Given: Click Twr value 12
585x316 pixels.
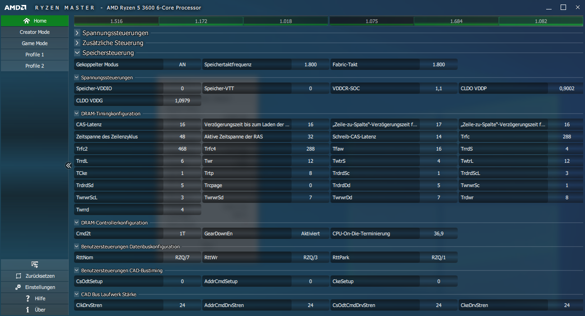Looking at the screenshot, I should click(x=311, y=161).
